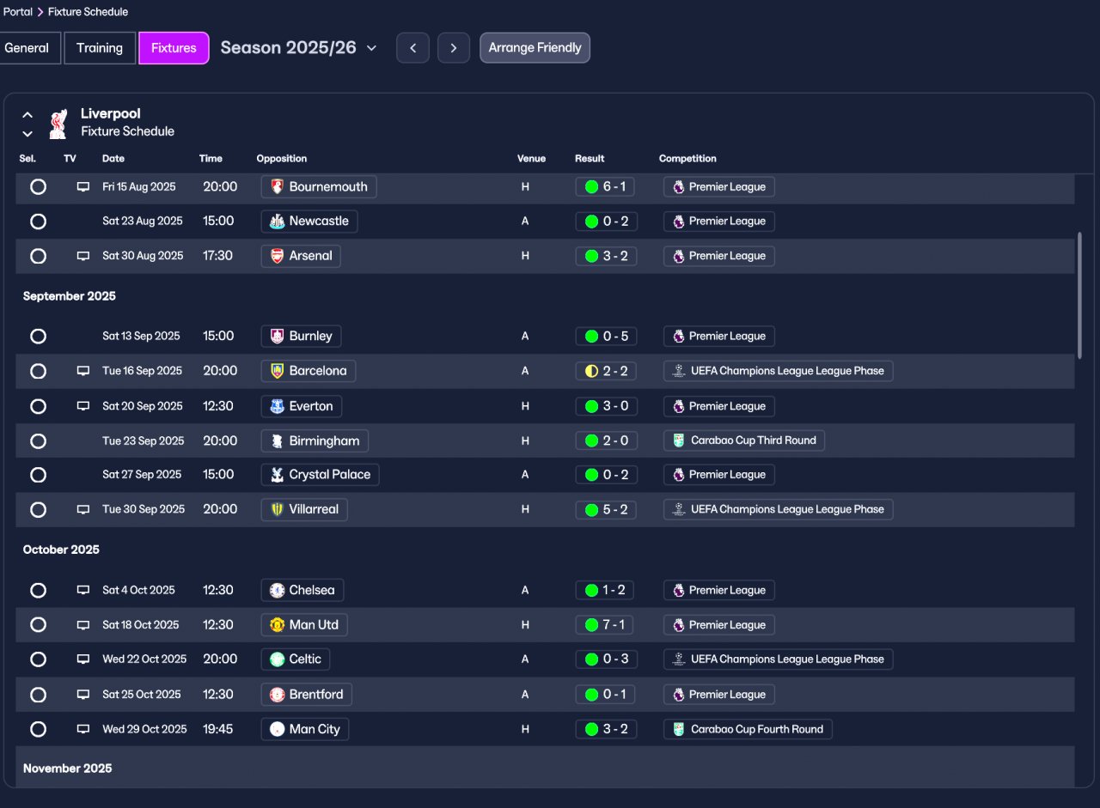Click the Arrange Friendly button
1100x808 pixels.
(x=535, y=48)
